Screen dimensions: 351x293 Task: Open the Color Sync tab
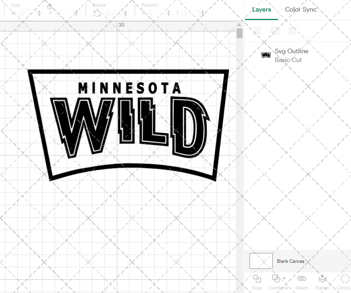click(301, 9)
